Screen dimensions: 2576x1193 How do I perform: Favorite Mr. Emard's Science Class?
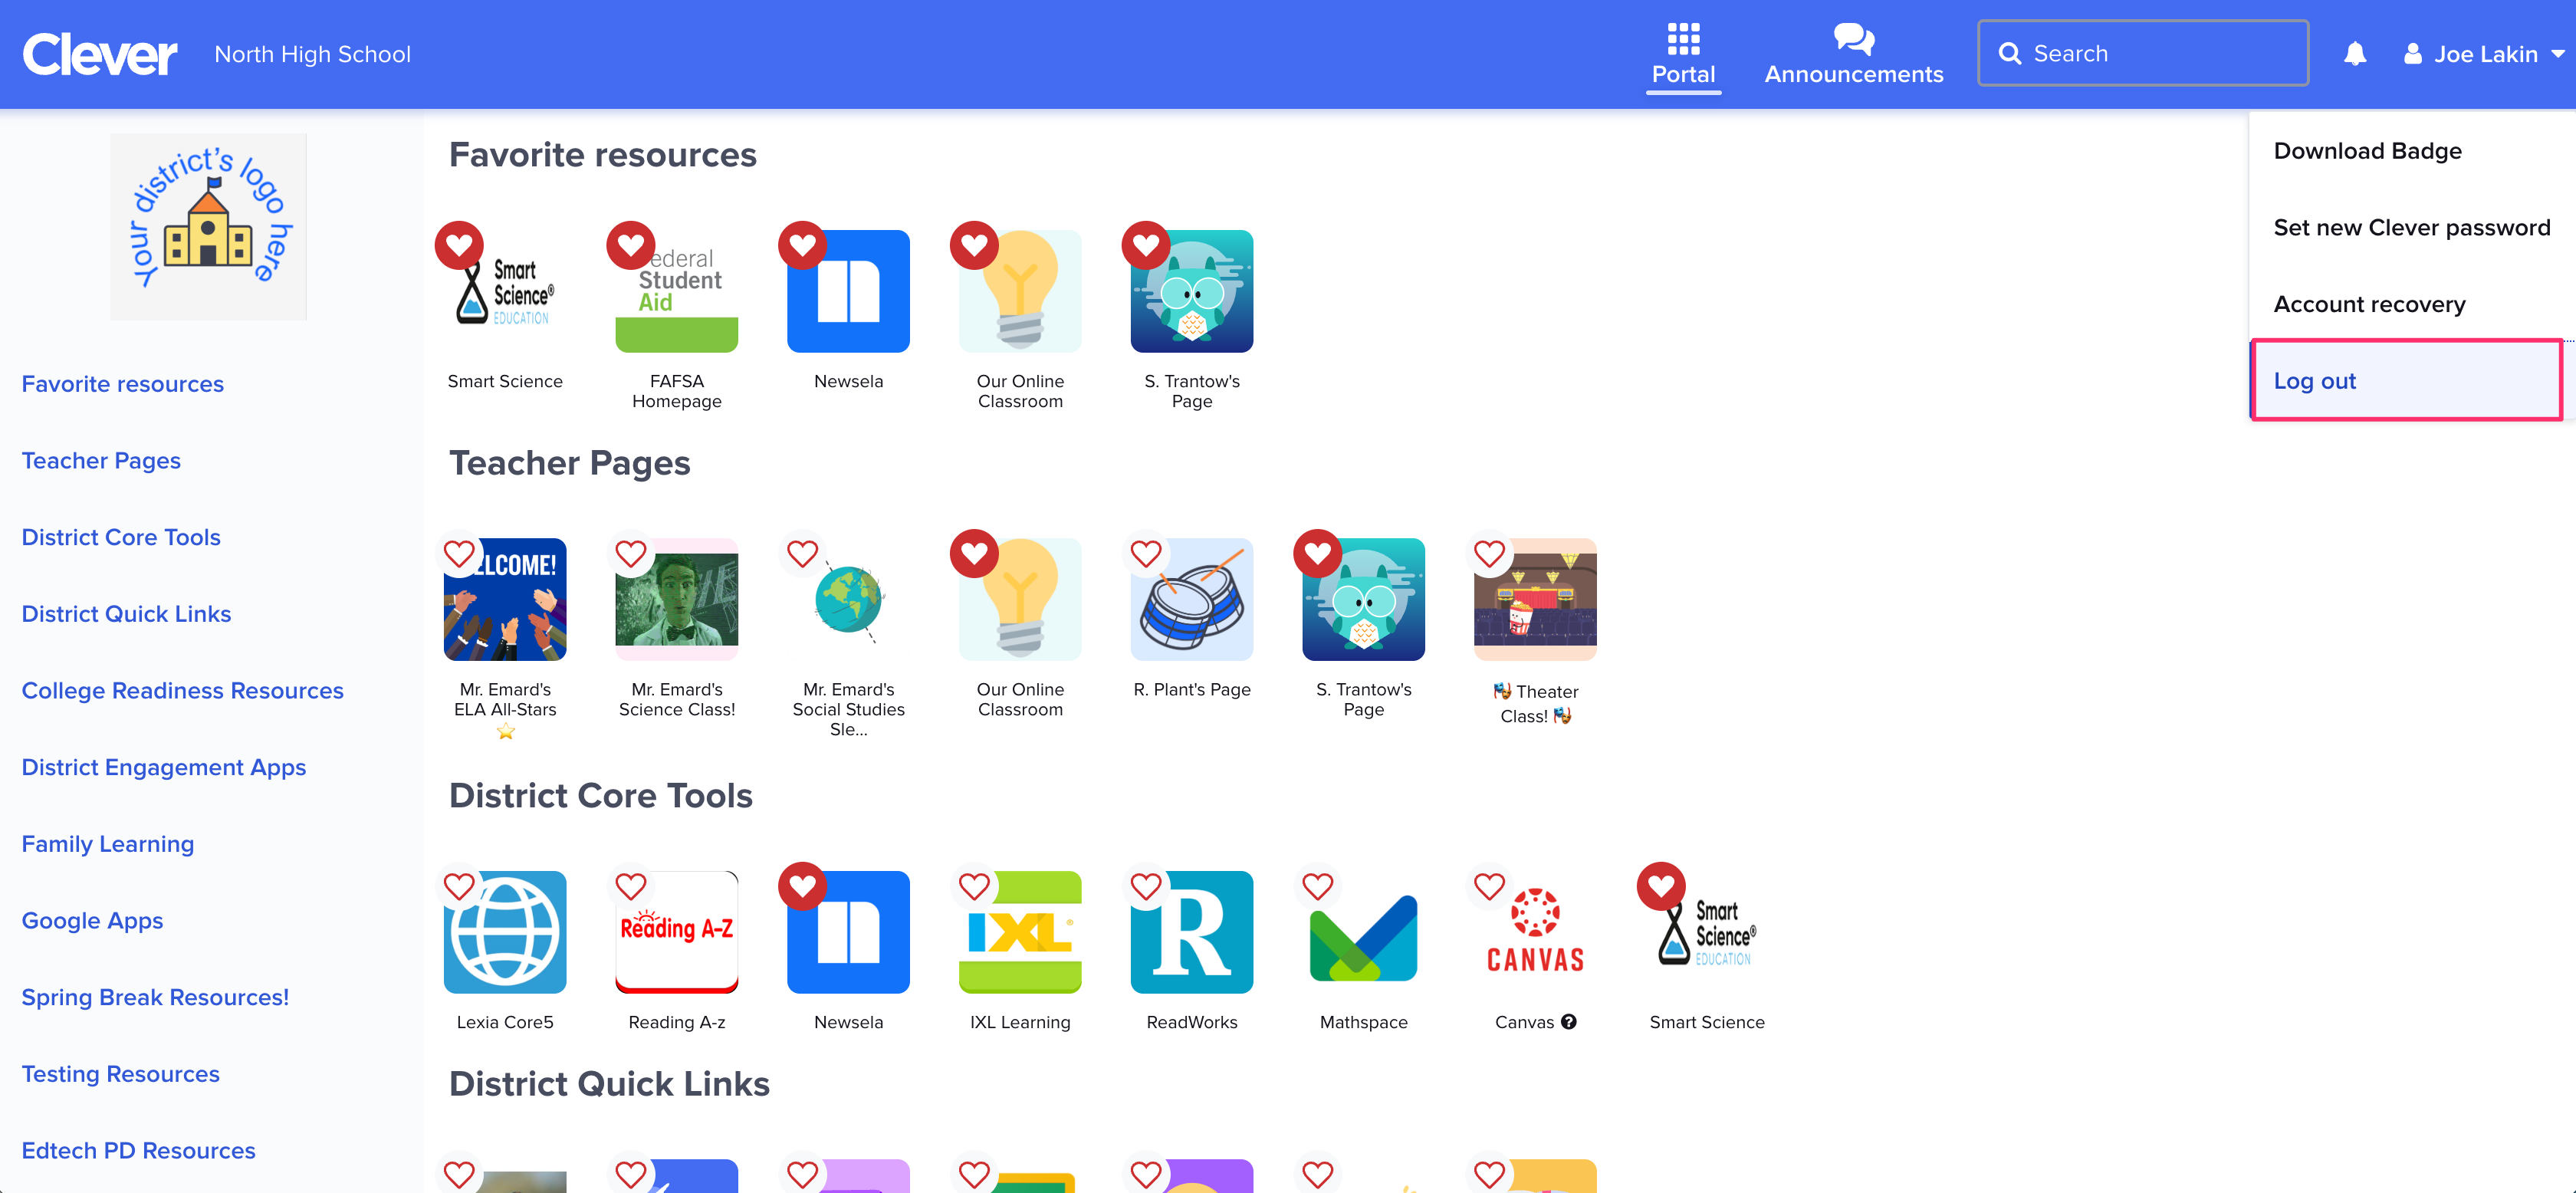(631, 553)
